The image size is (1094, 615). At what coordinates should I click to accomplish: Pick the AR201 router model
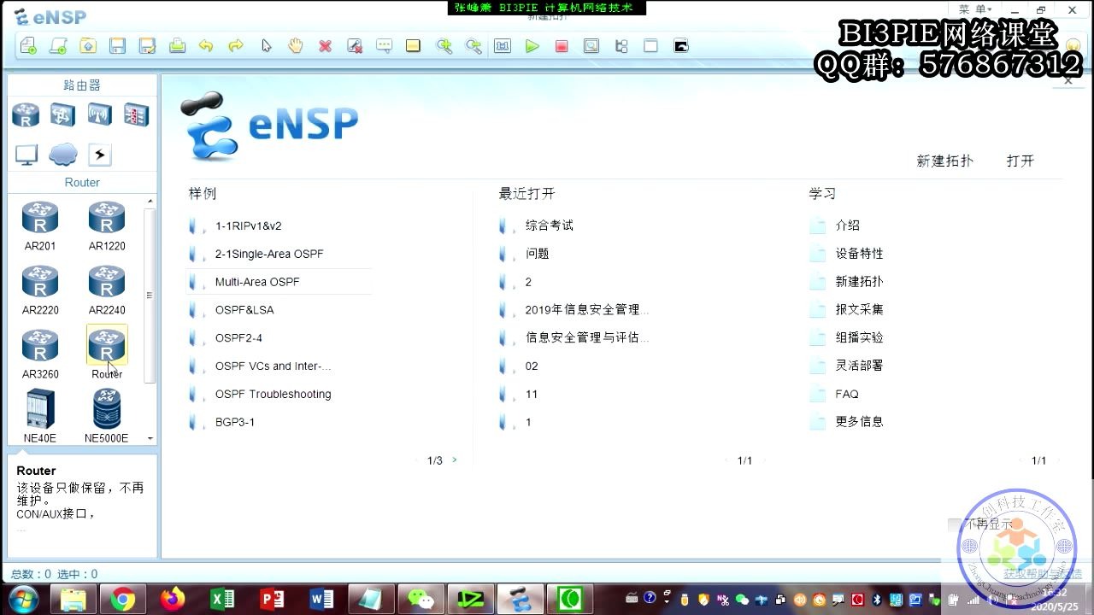click(x=40, y=225)
